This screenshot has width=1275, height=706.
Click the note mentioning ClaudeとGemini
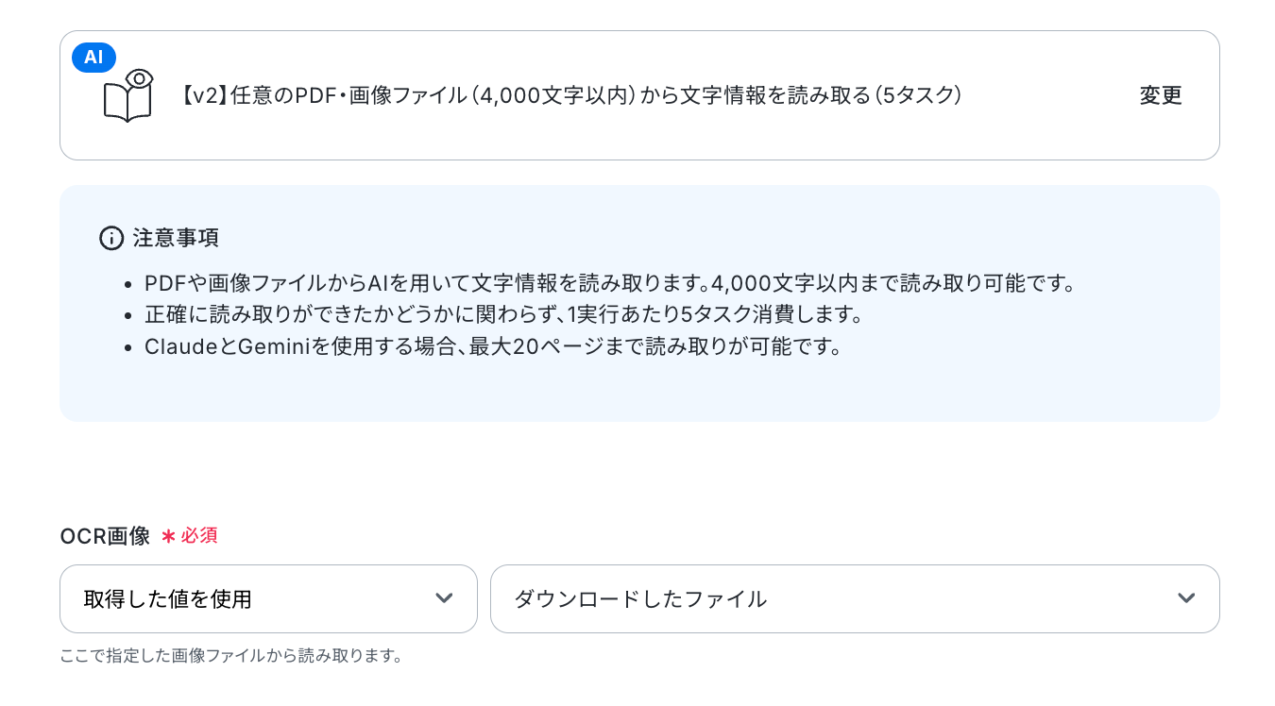pyautogui.click(x=492, y=346)
